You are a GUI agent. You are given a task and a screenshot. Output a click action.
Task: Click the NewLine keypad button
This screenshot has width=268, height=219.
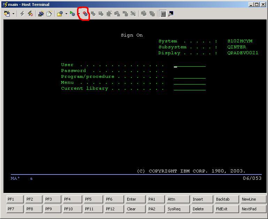pyautogui.click(x=253, y=199)
